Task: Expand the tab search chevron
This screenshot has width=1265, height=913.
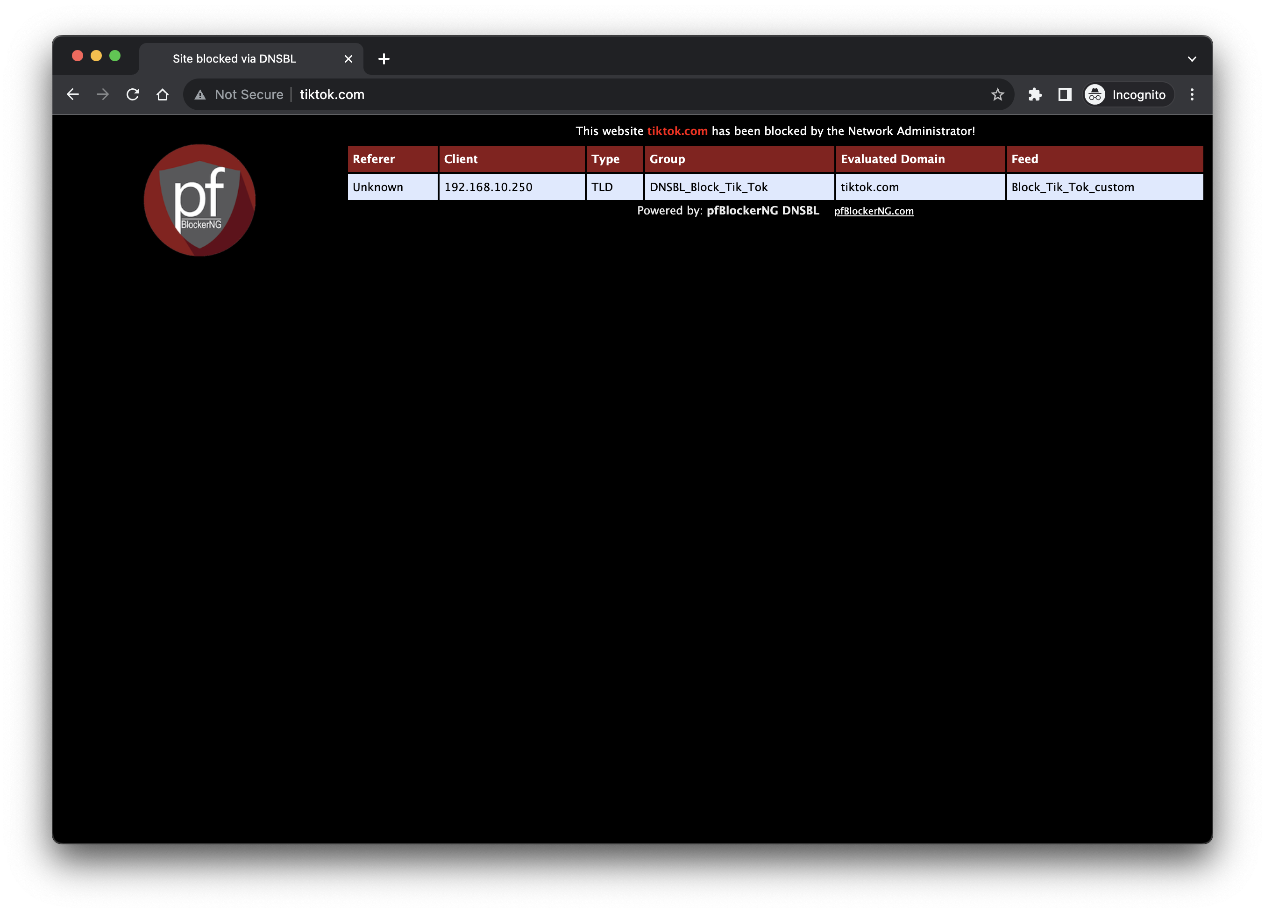Action: pyautogui.click(x=1192, y=58)
